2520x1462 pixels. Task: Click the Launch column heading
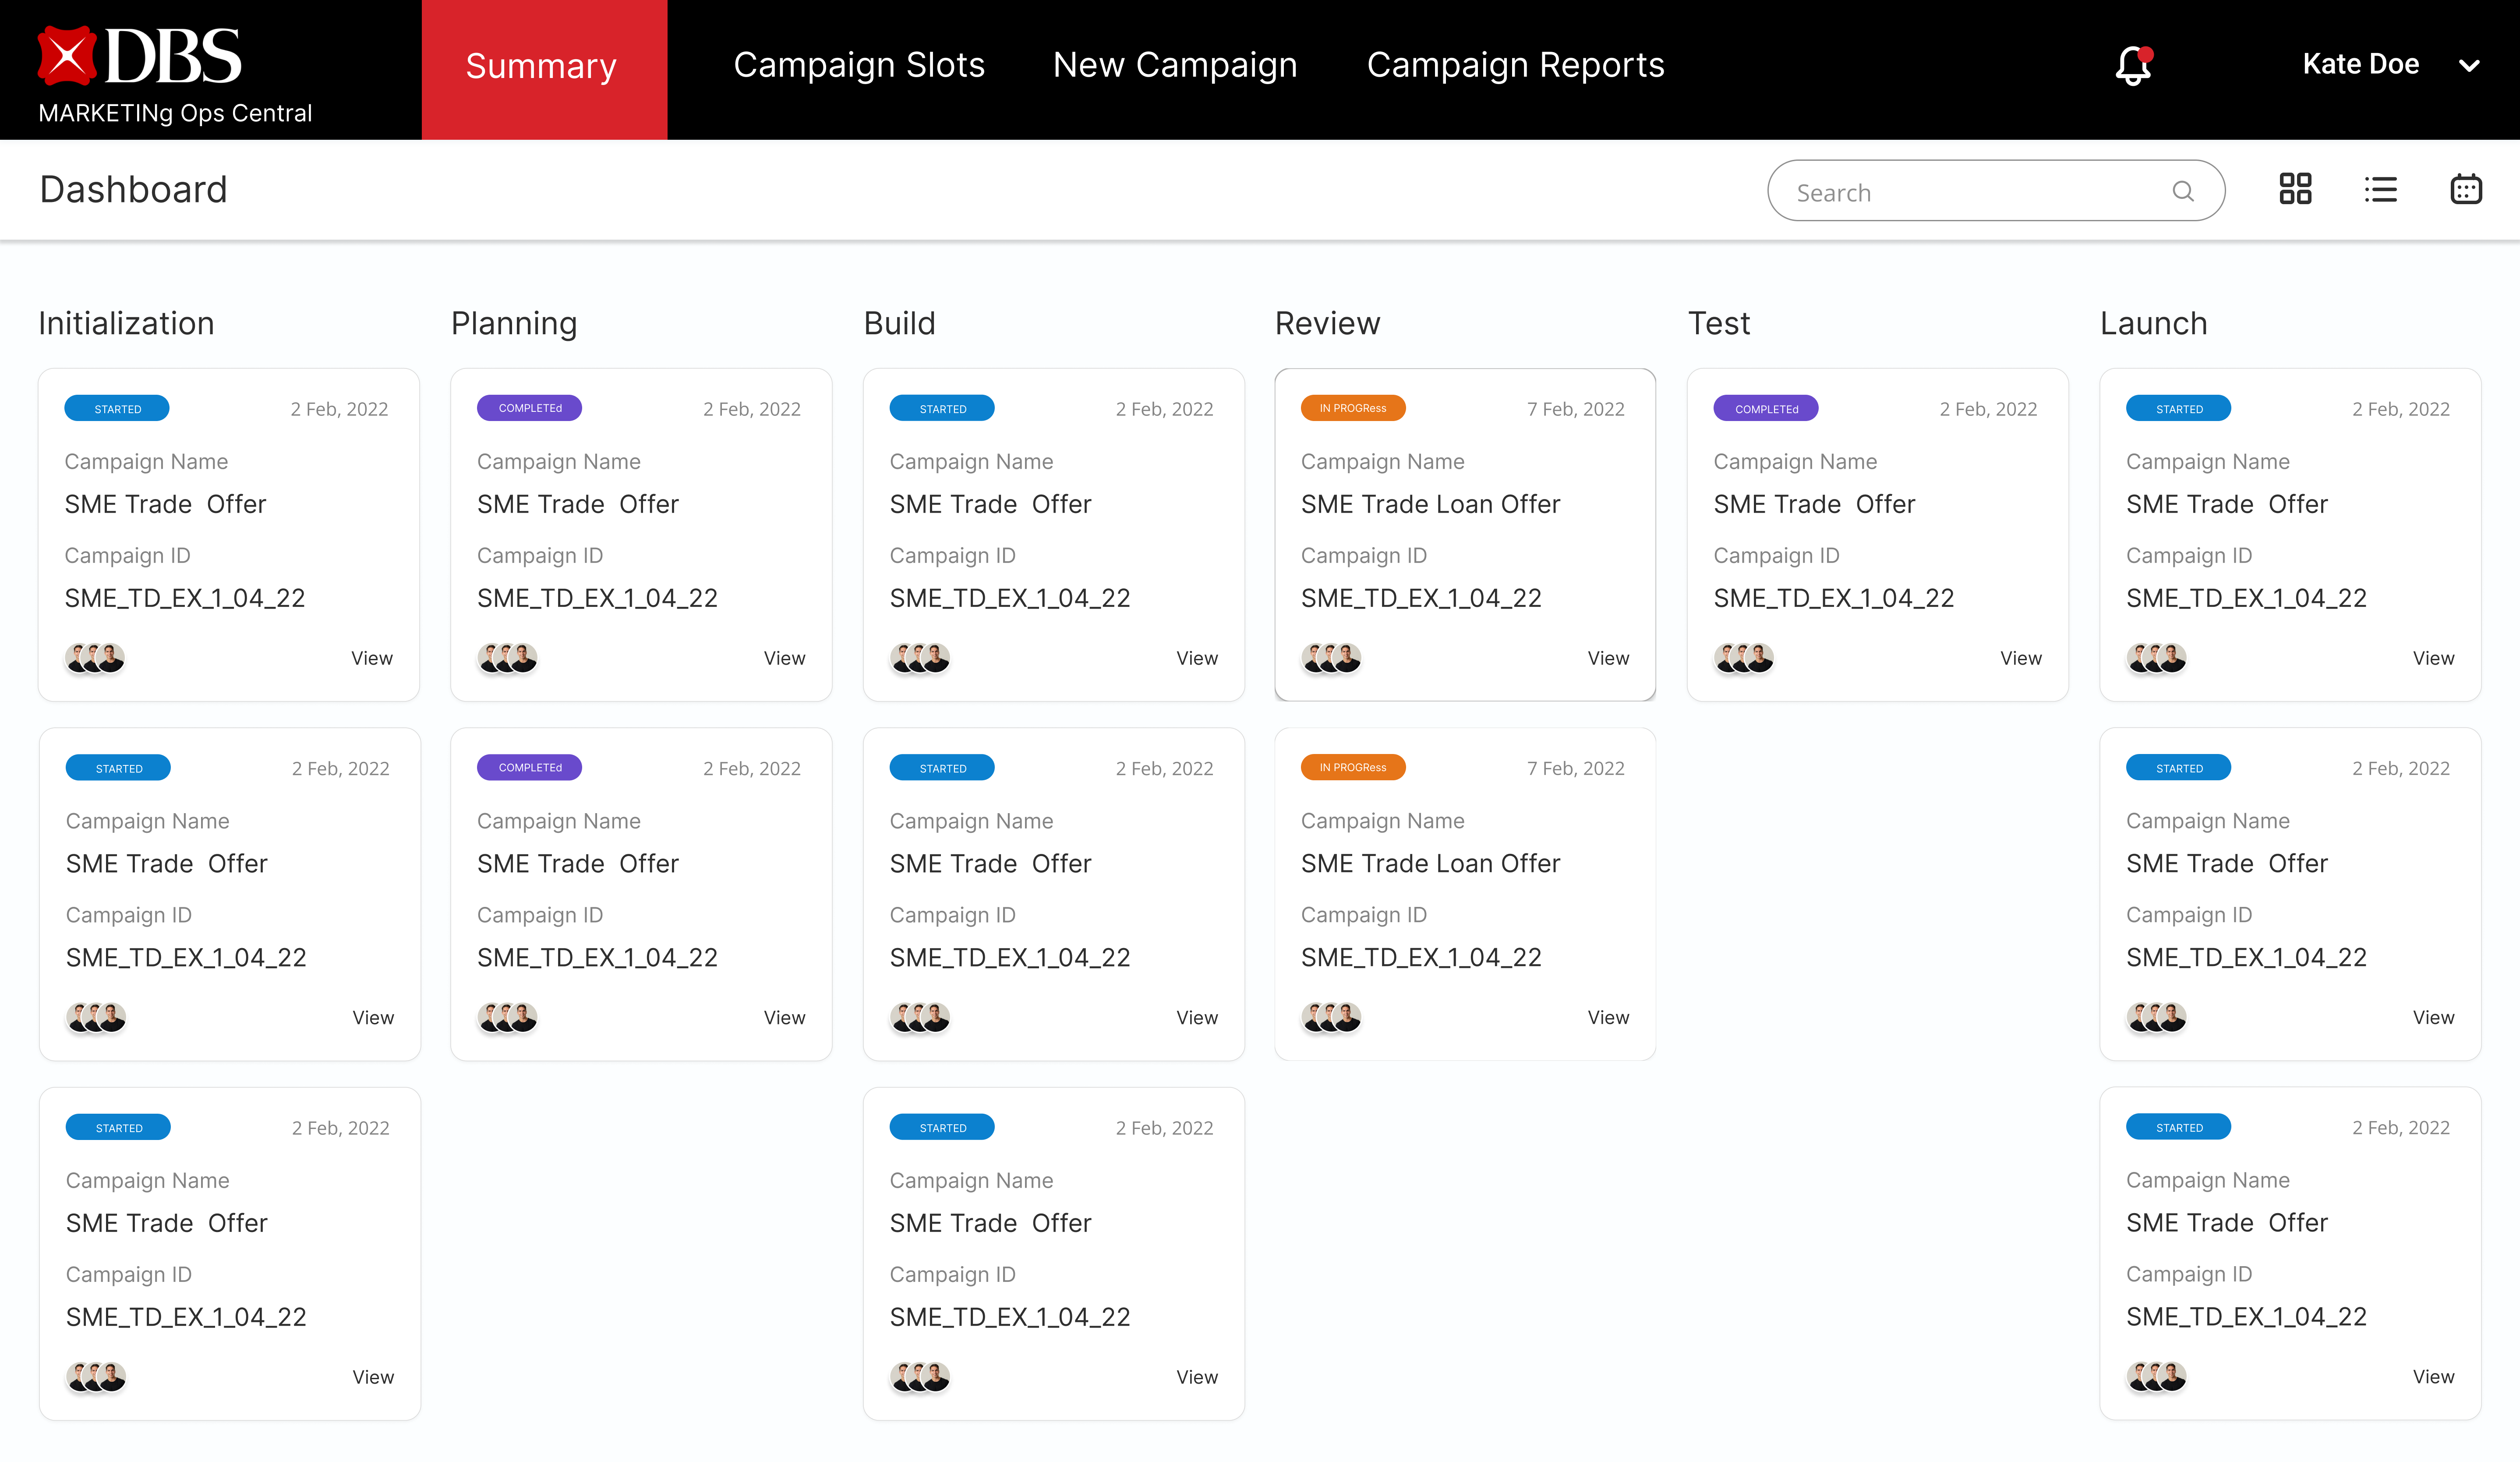pyautogui.click(x=2153, y=323)
